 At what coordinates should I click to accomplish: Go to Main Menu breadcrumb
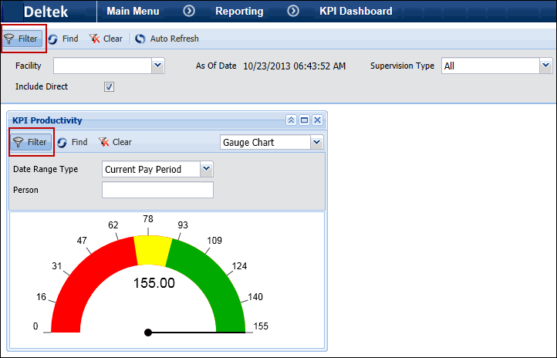pyautogui.click(x=133, y=12)
